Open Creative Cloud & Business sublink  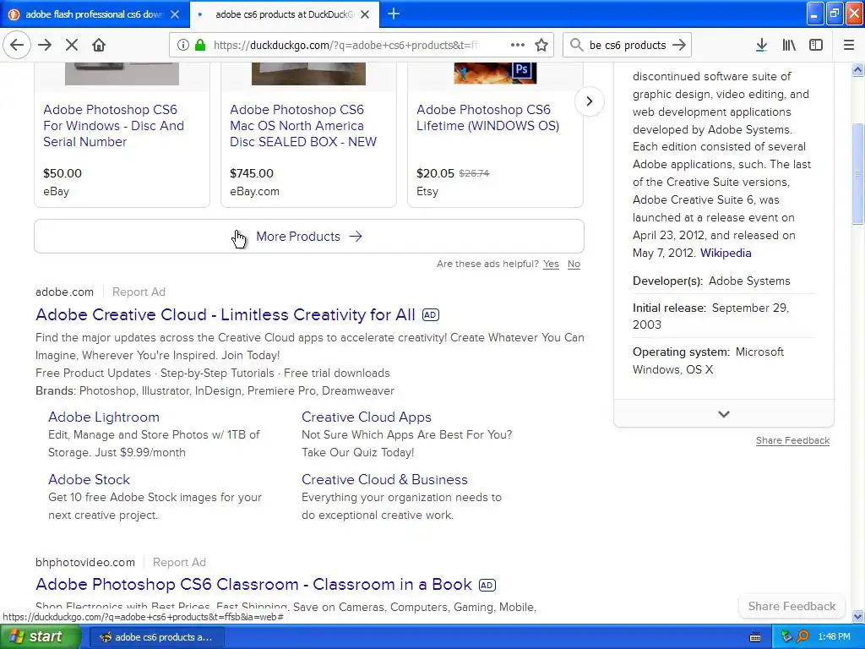(x=384, y=479)
